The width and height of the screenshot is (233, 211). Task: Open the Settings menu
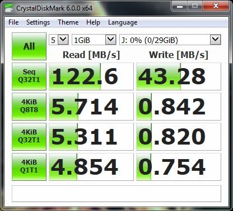coord(38,22)
